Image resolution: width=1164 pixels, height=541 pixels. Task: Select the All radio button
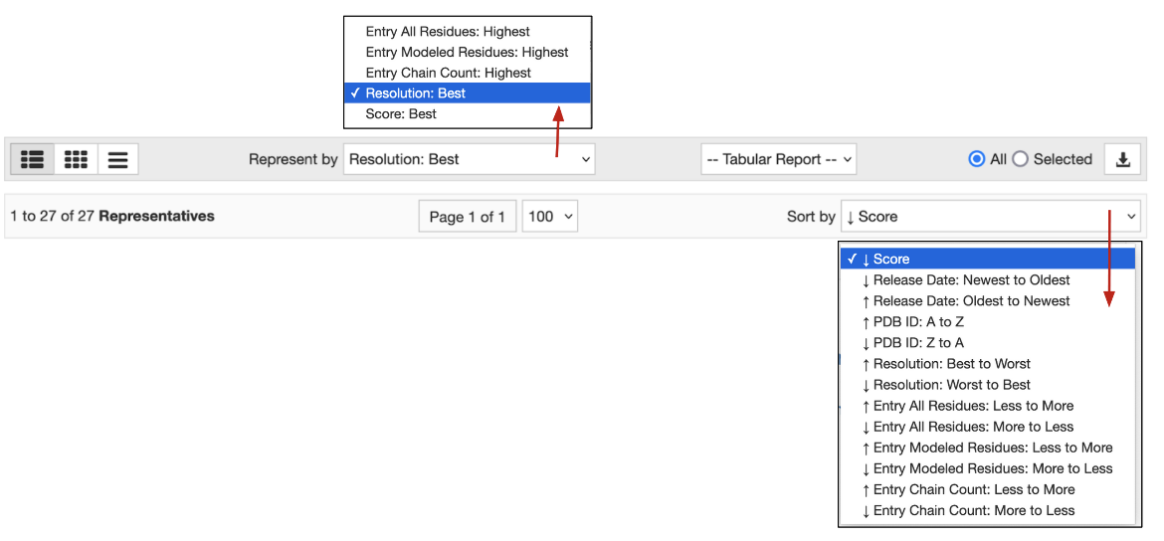coord(977,159)
